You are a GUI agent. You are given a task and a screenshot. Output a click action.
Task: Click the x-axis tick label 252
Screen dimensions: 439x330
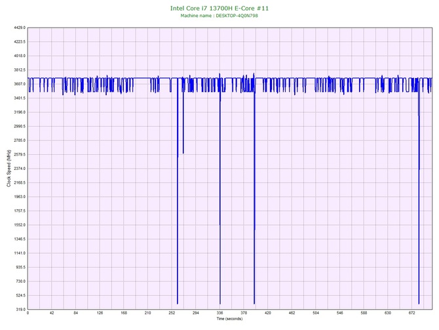(x=172, y=313)
